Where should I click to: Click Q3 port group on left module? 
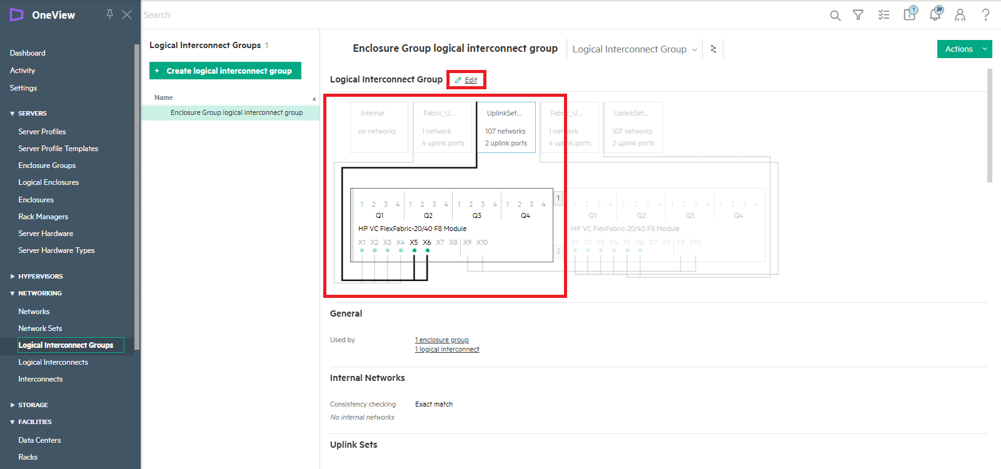477,215
